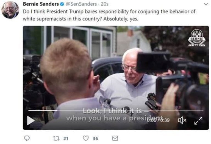Send tweet via direct message envelope
This screenshot has width=211, height=144.
[x=115, y=138]
